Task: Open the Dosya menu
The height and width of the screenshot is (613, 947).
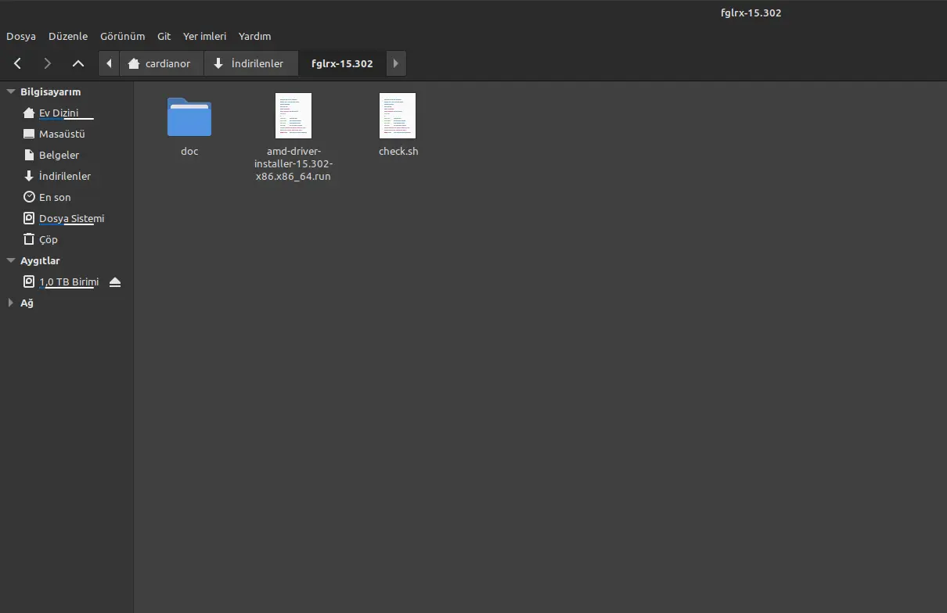Action: point(21,36)
